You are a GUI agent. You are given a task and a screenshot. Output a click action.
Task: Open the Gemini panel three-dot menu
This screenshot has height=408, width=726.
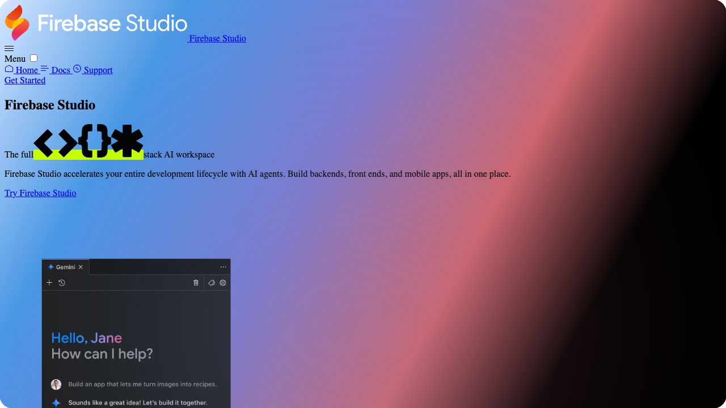click(223, 267)
